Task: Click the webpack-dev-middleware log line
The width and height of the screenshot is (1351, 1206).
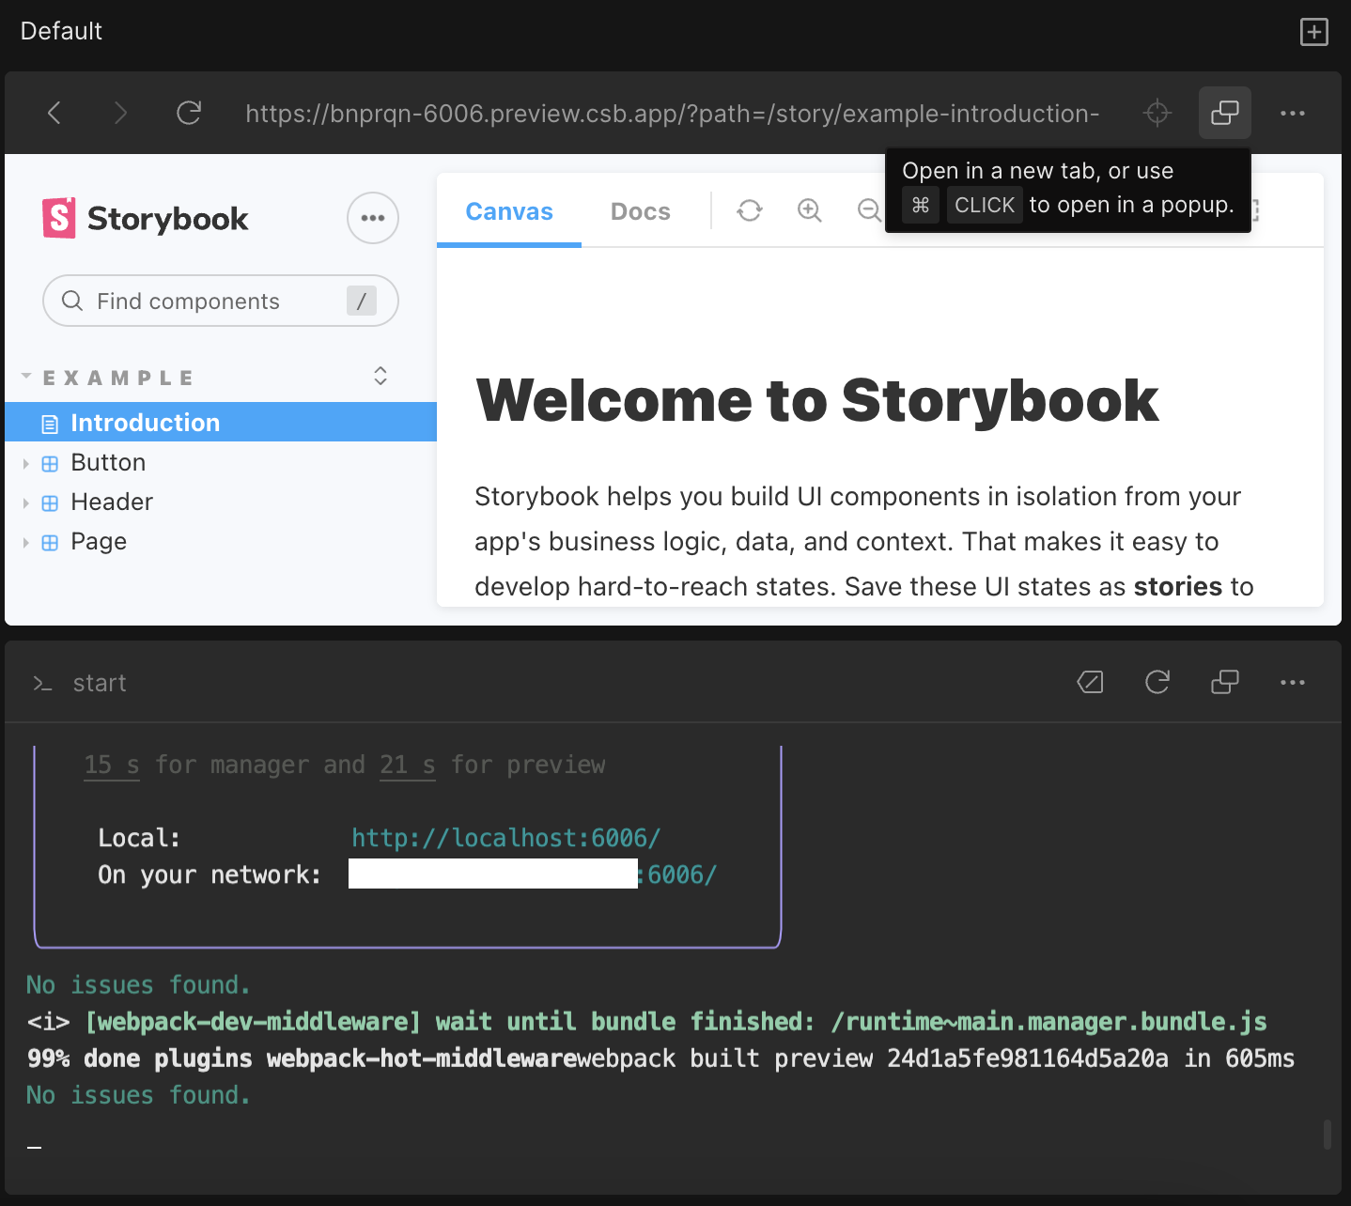Action: [x=647, y=1021]
